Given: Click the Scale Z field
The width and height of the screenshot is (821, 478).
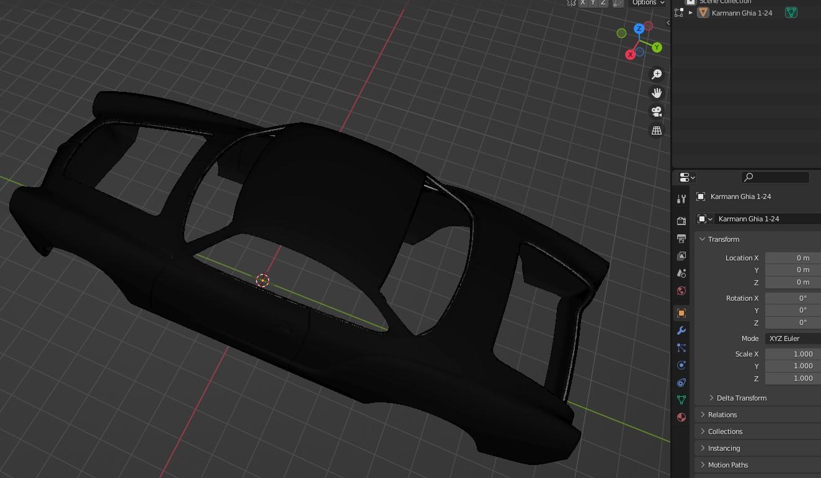Looking at the screenshot, I should point(793,378).
